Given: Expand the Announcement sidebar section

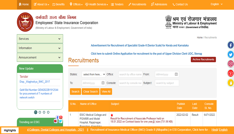Looking at the screenshot, I should click(40, 57).
